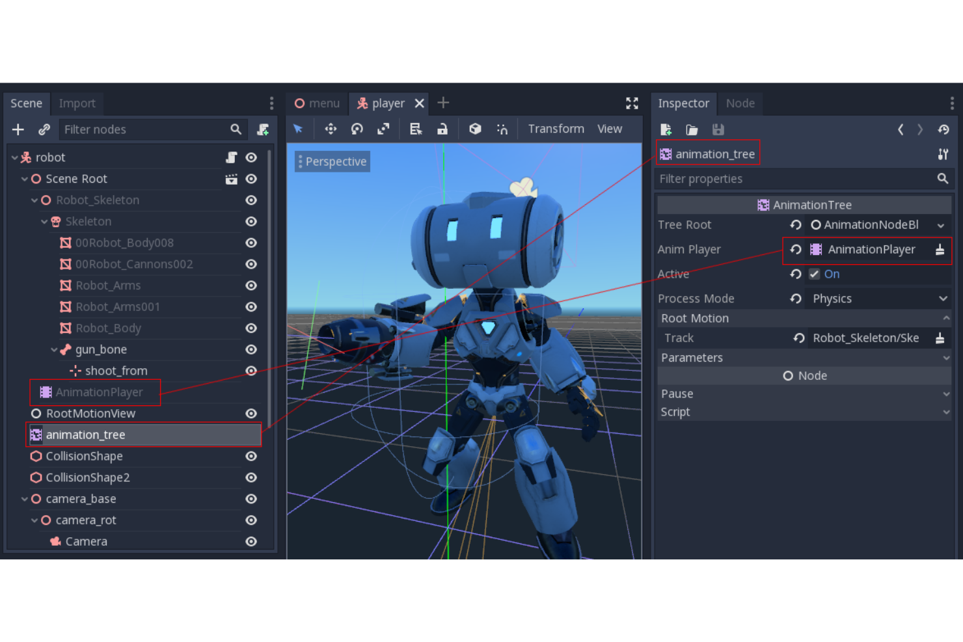Create a new resource in the Inspector
Screen dimensions: 963x642
tap(666, 129)
